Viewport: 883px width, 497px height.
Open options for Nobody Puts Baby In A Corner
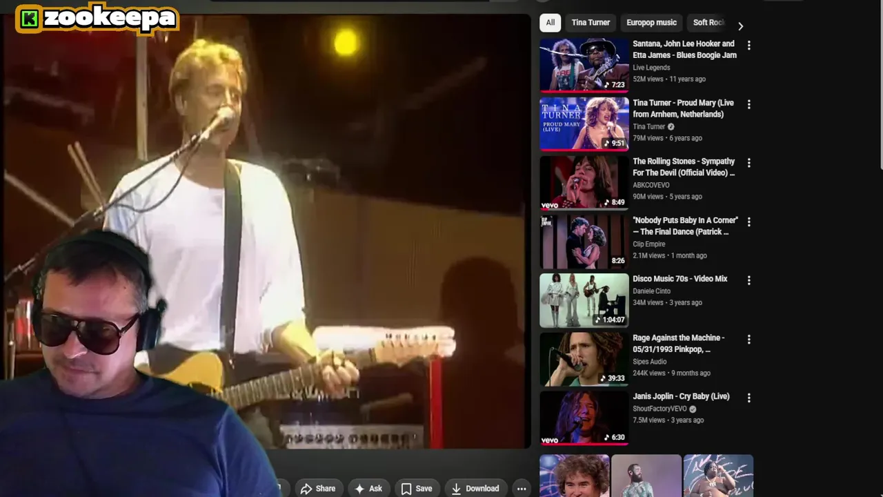coord(748,222)
